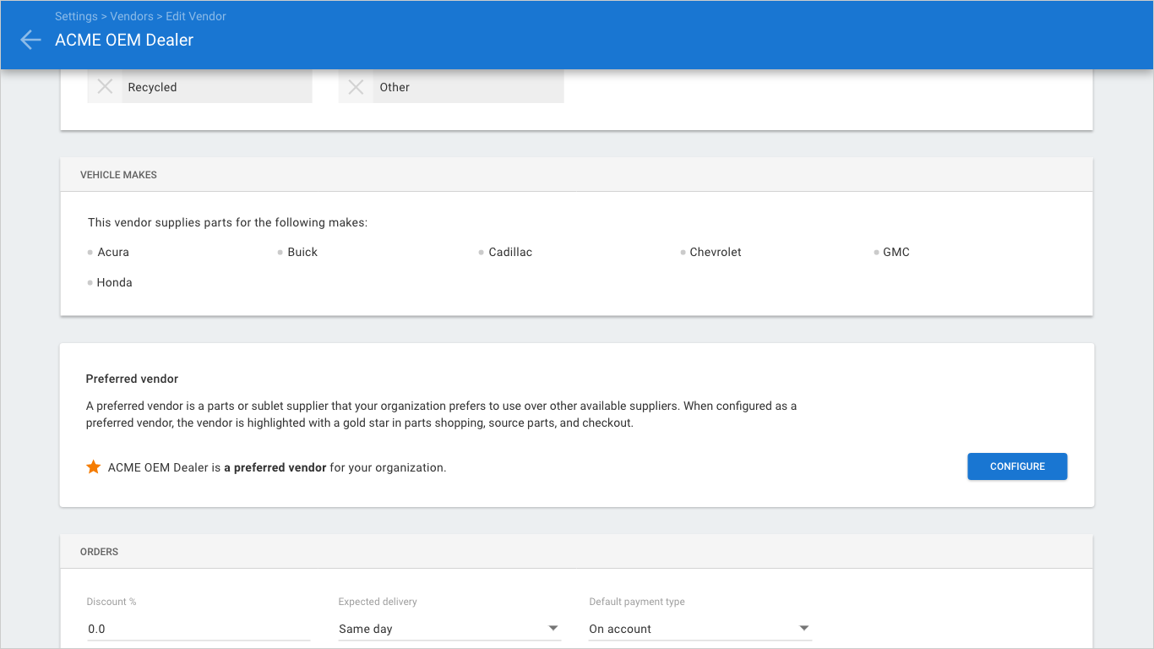The image size is (1154, 649).
Task: Click the Preferred vendor heading
Action: (133, 379)
